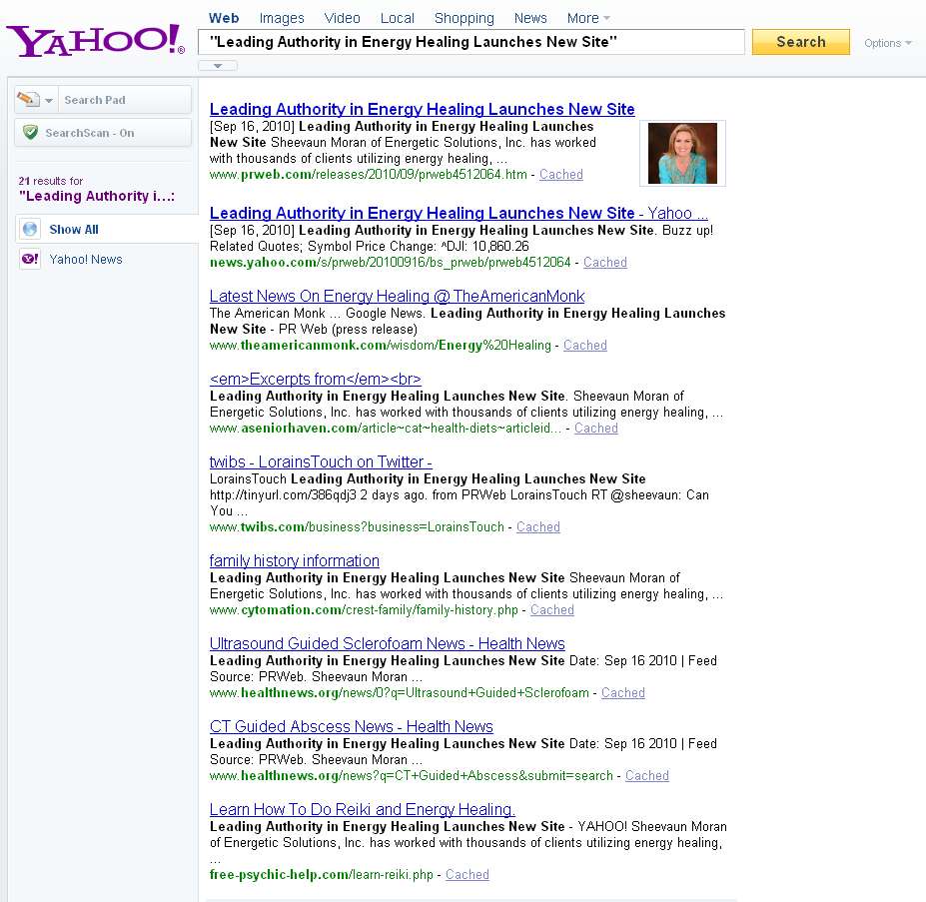Viewport: 926px width, 902px height.
Task: Switch to the Video search tab
Action: point(342,18)
